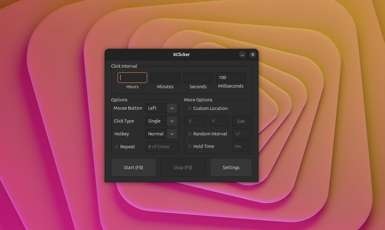The width and height of the screenshot is (385, 230).
Task: Open the Settings panel
Action: (231, 168)
